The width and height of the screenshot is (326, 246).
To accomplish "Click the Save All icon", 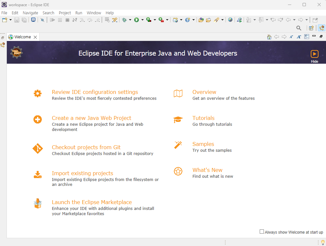I will 24,20.
